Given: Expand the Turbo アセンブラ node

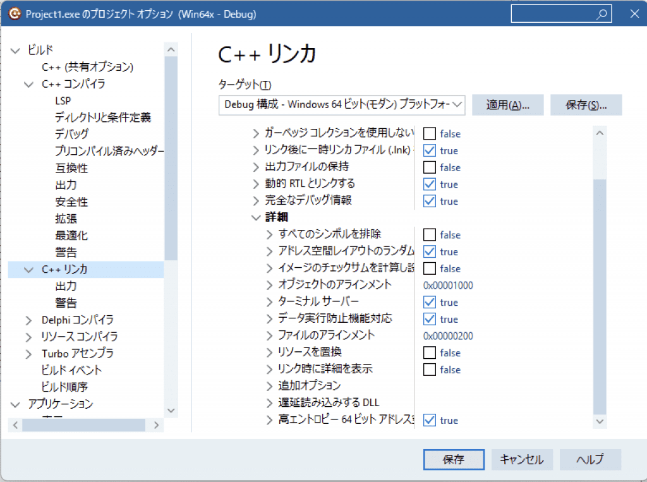Looking at the screenshot, I should (28, 354).
